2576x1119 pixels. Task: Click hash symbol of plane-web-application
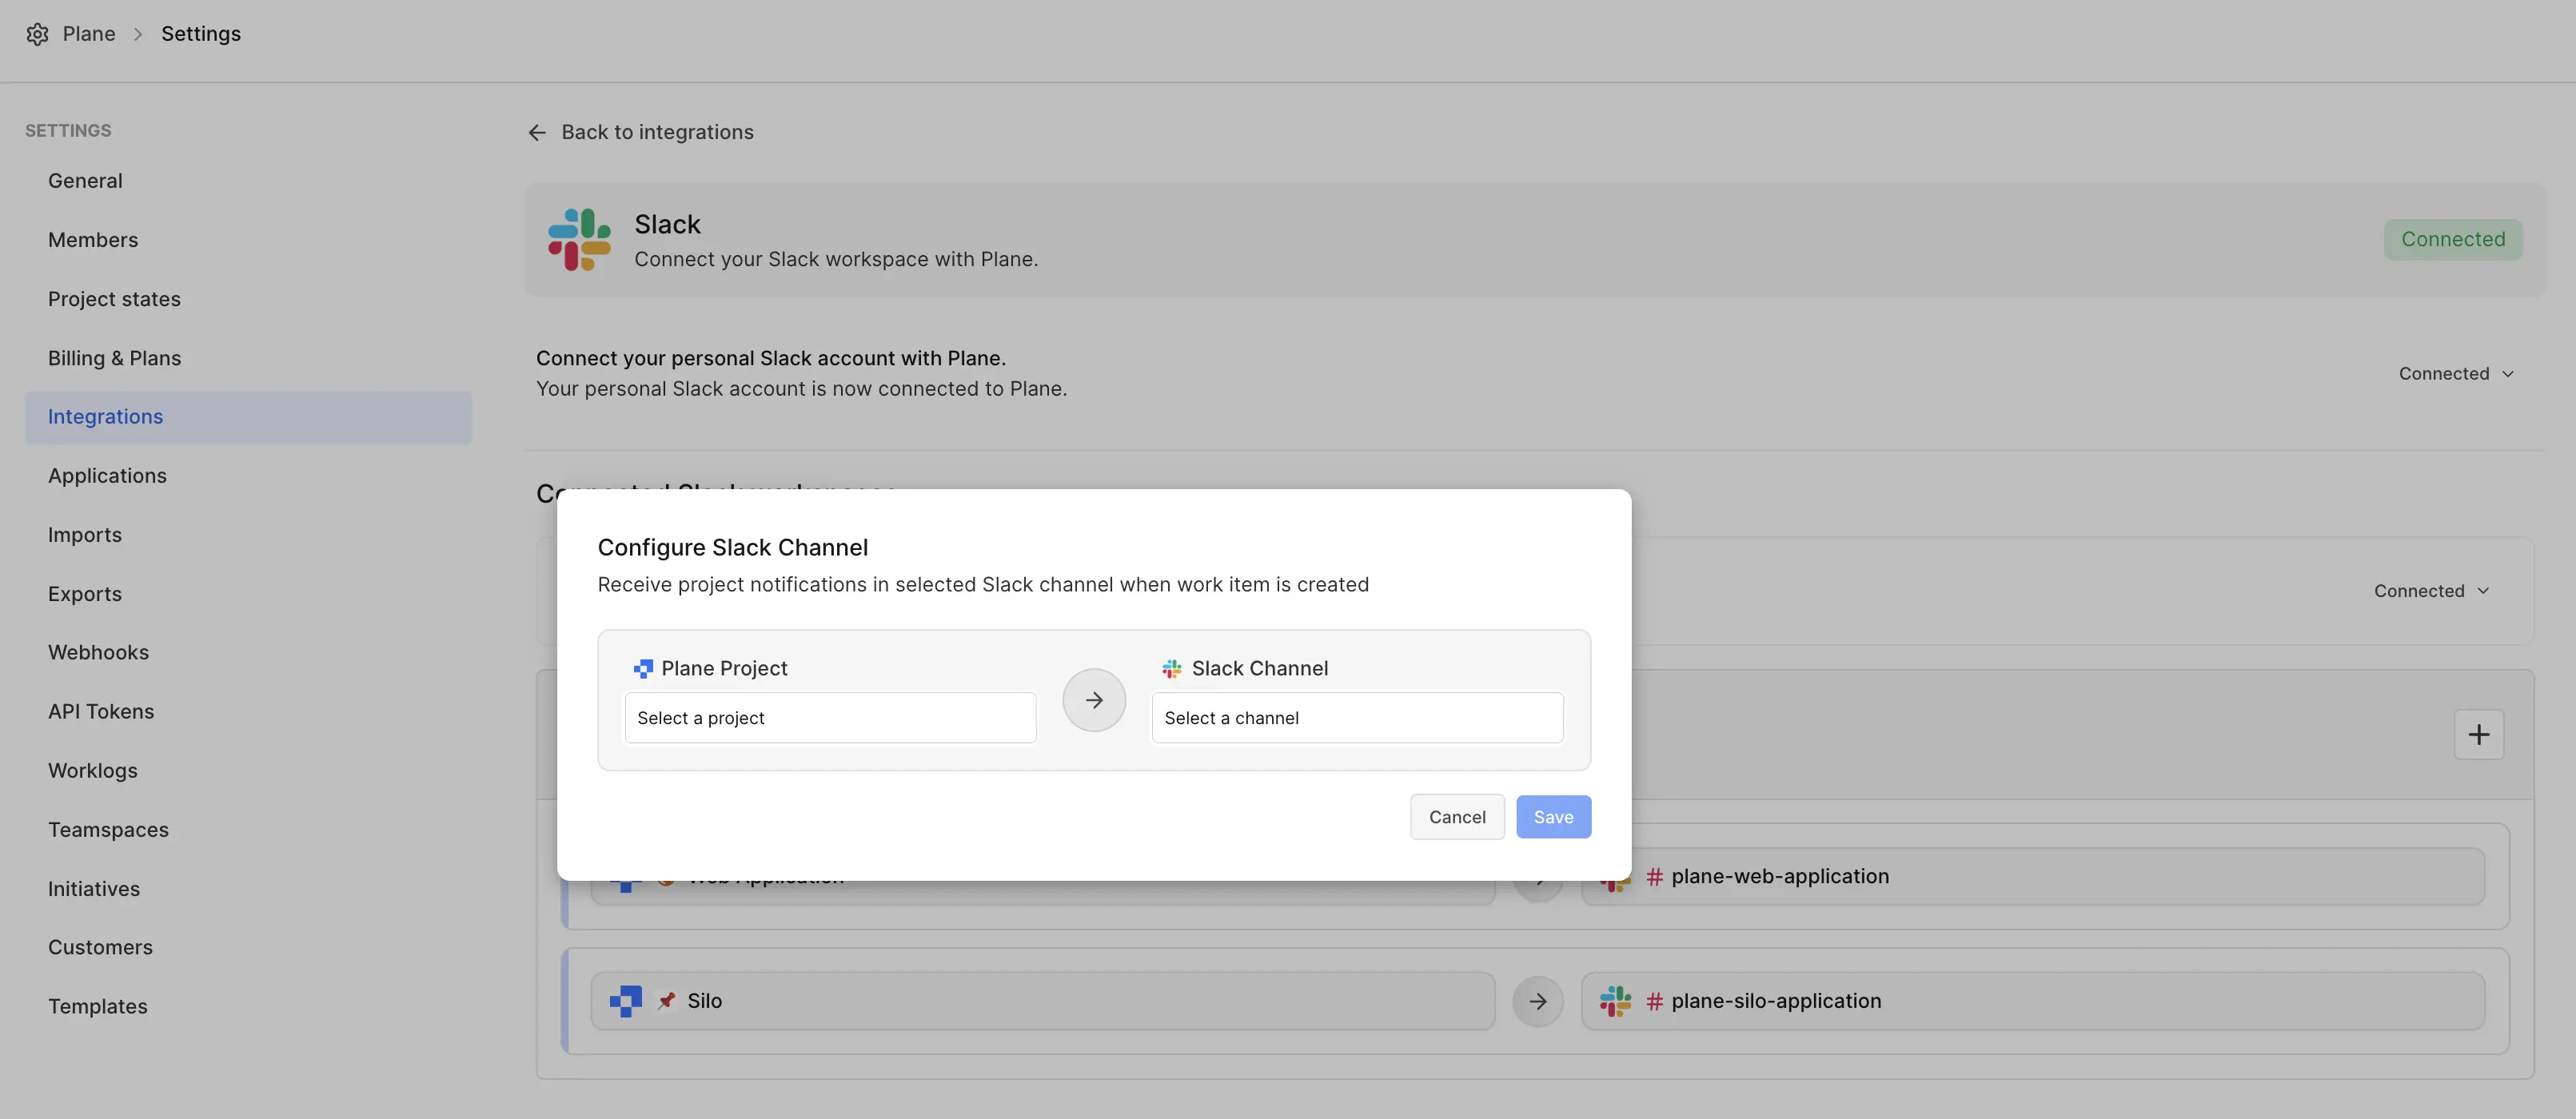(x=1655, y=877)
